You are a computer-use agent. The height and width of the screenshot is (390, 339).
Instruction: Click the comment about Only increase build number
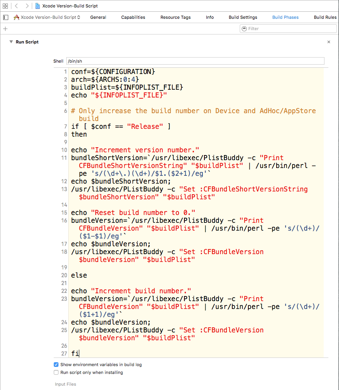tap(193, 114)
